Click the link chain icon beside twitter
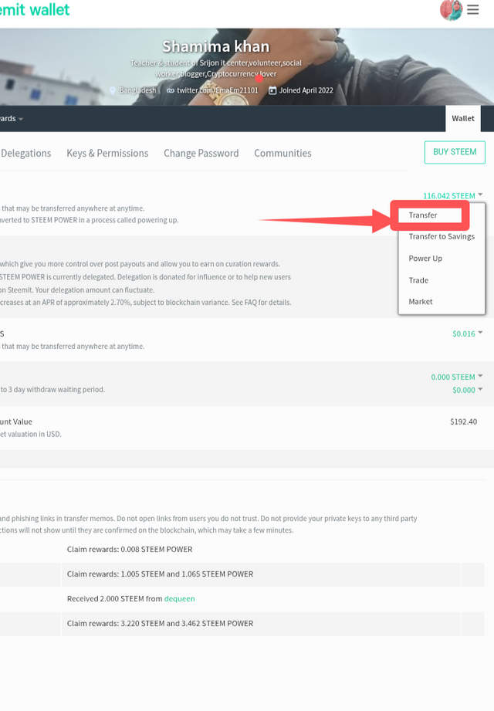This screenshot has height=711, width=494. point(171,90)
